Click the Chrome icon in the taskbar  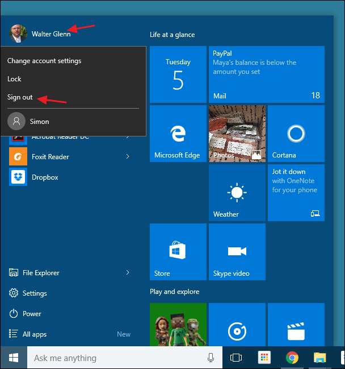click(292, 358)
